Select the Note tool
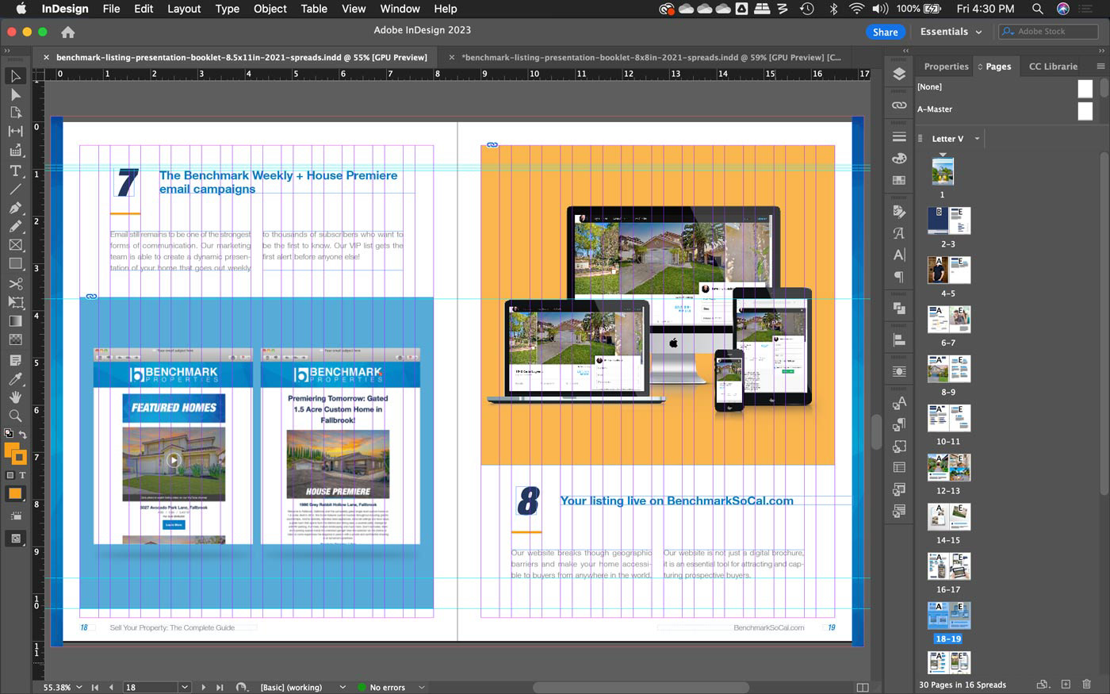Screen dimensions: 1110x694 coord(15,360)
